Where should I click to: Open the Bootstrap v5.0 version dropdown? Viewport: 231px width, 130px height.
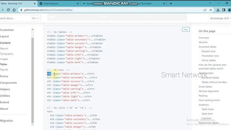(220, 18)
